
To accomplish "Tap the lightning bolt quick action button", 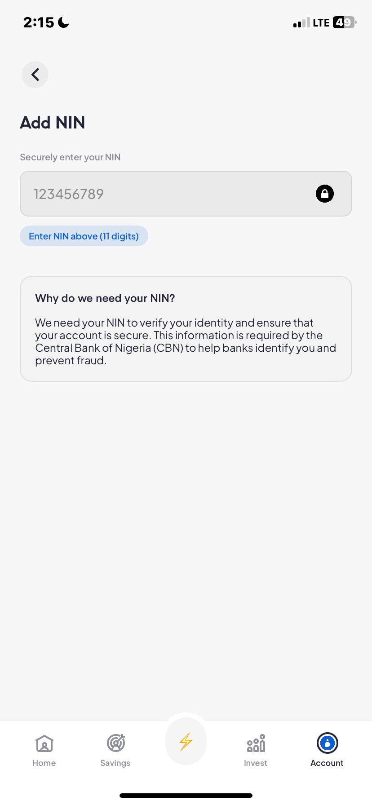I will click(x=186, y=742).
